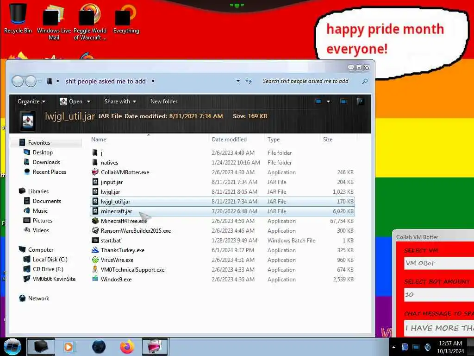Screen dimensions: 474x356
Task: Select the Minecraft4Free.exe file icon
Action: (95, 221)
